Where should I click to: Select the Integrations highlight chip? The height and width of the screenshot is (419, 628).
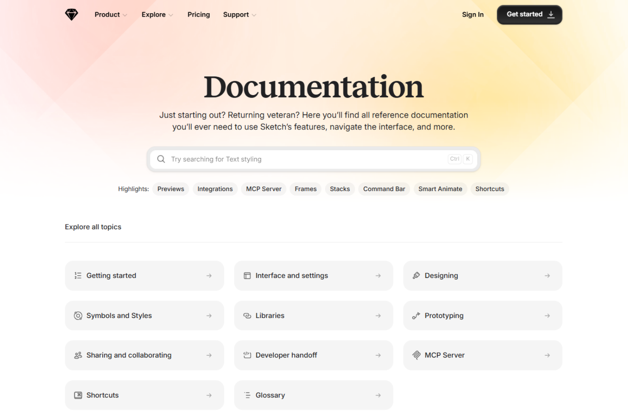[x=215, y=189]
